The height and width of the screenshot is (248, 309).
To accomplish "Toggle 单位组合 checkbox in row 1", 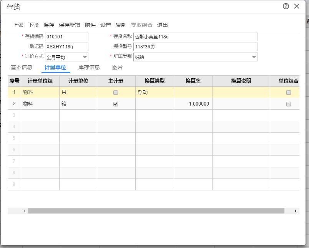I will tap(289, 93).
